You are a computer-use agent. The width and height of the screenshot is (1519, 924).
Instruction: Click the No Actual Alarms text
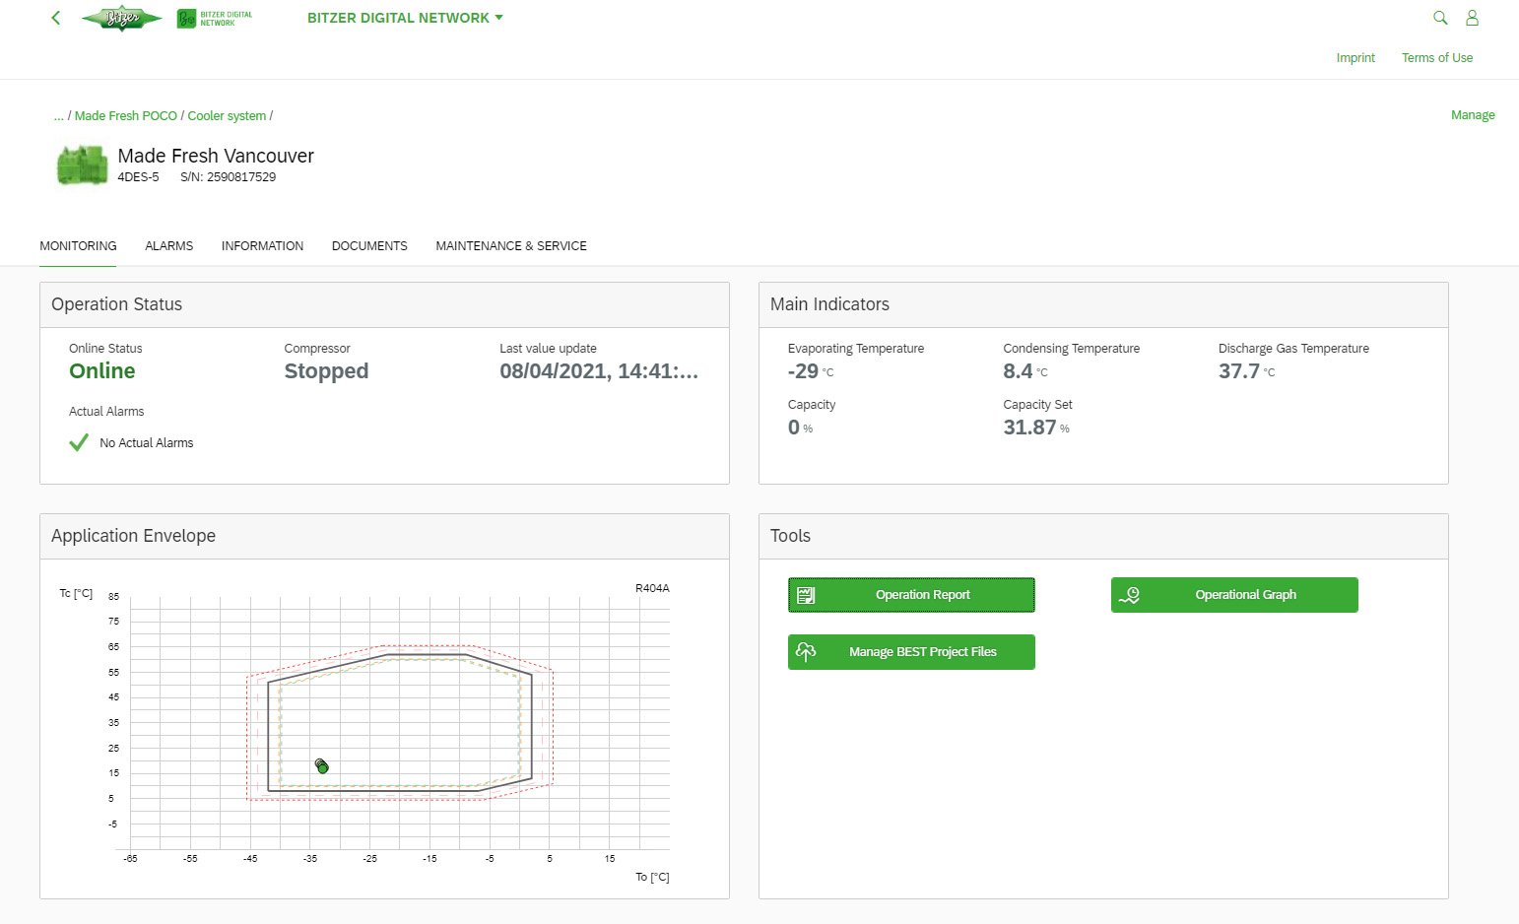pyautogui.click(x=147, y=443)
